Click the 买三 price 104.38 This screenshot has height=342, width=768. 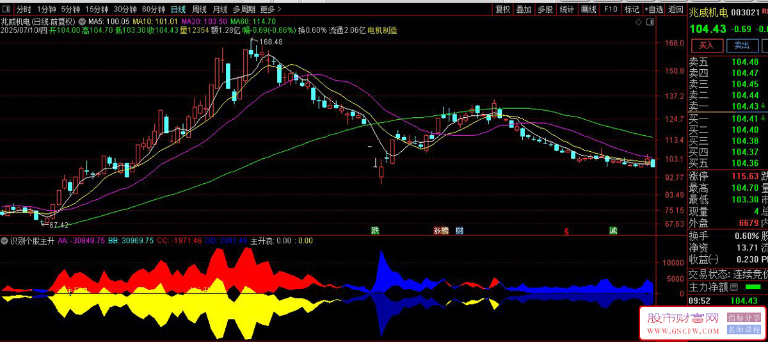click(745, 141)
